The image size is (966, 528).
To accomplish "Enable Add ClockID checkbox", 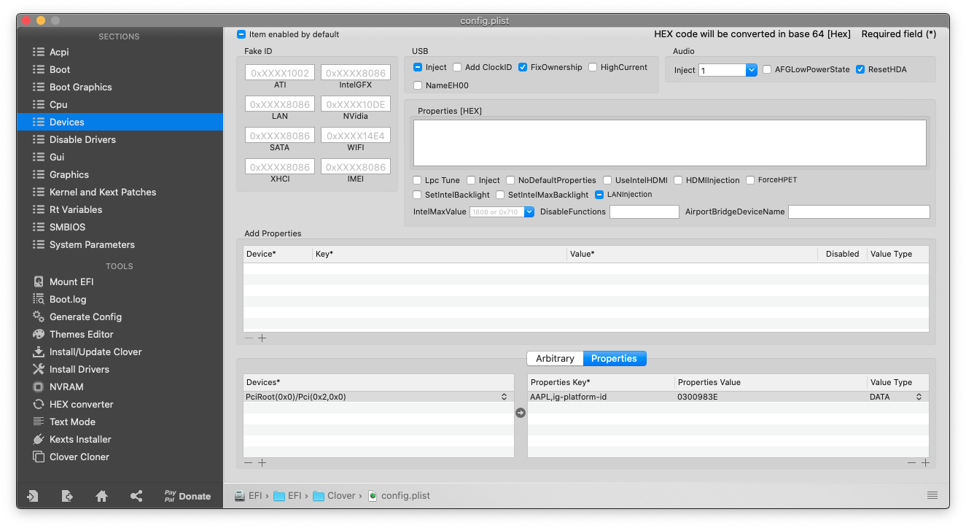I will tap(457, 67).
